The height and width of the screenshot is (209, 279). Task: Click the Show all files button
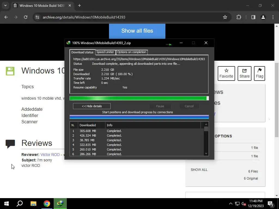click(x=137, y=31)
